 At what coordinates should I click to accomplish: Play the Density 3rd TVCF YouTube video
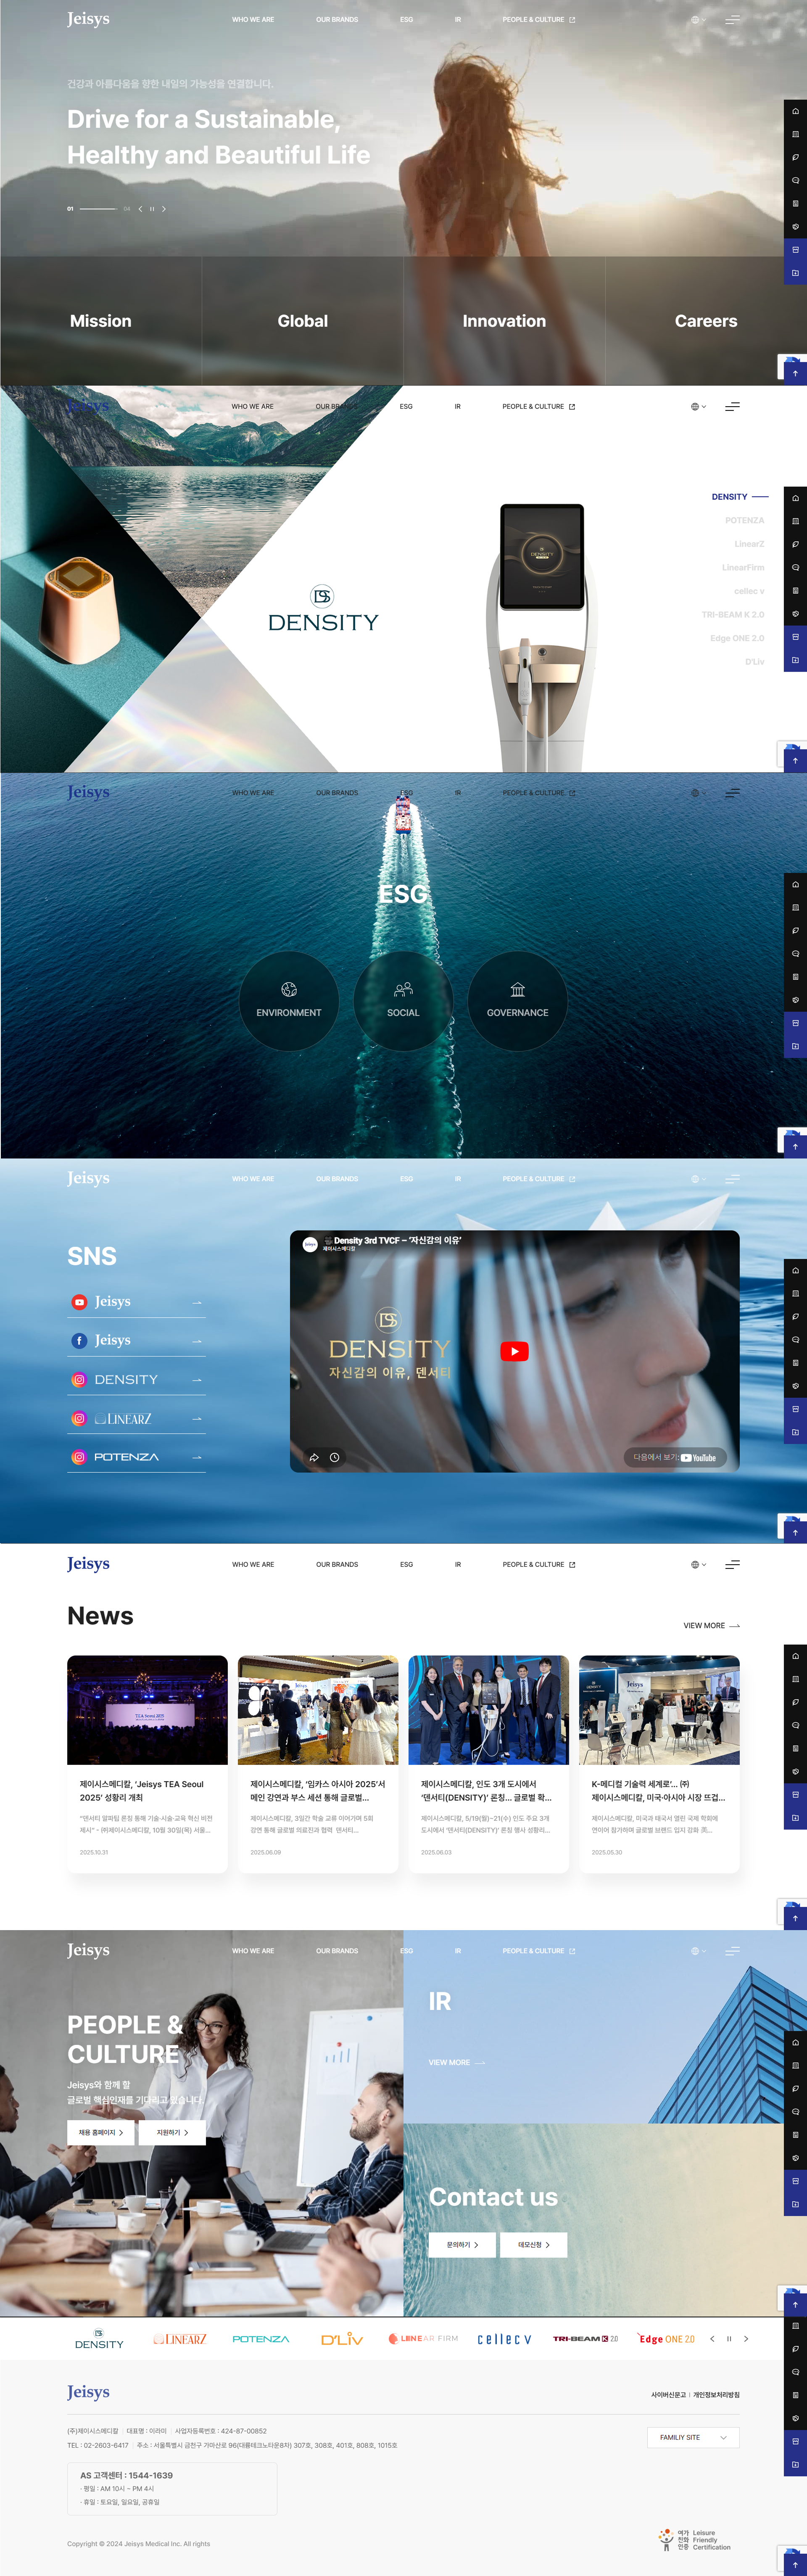point(514,1351)
